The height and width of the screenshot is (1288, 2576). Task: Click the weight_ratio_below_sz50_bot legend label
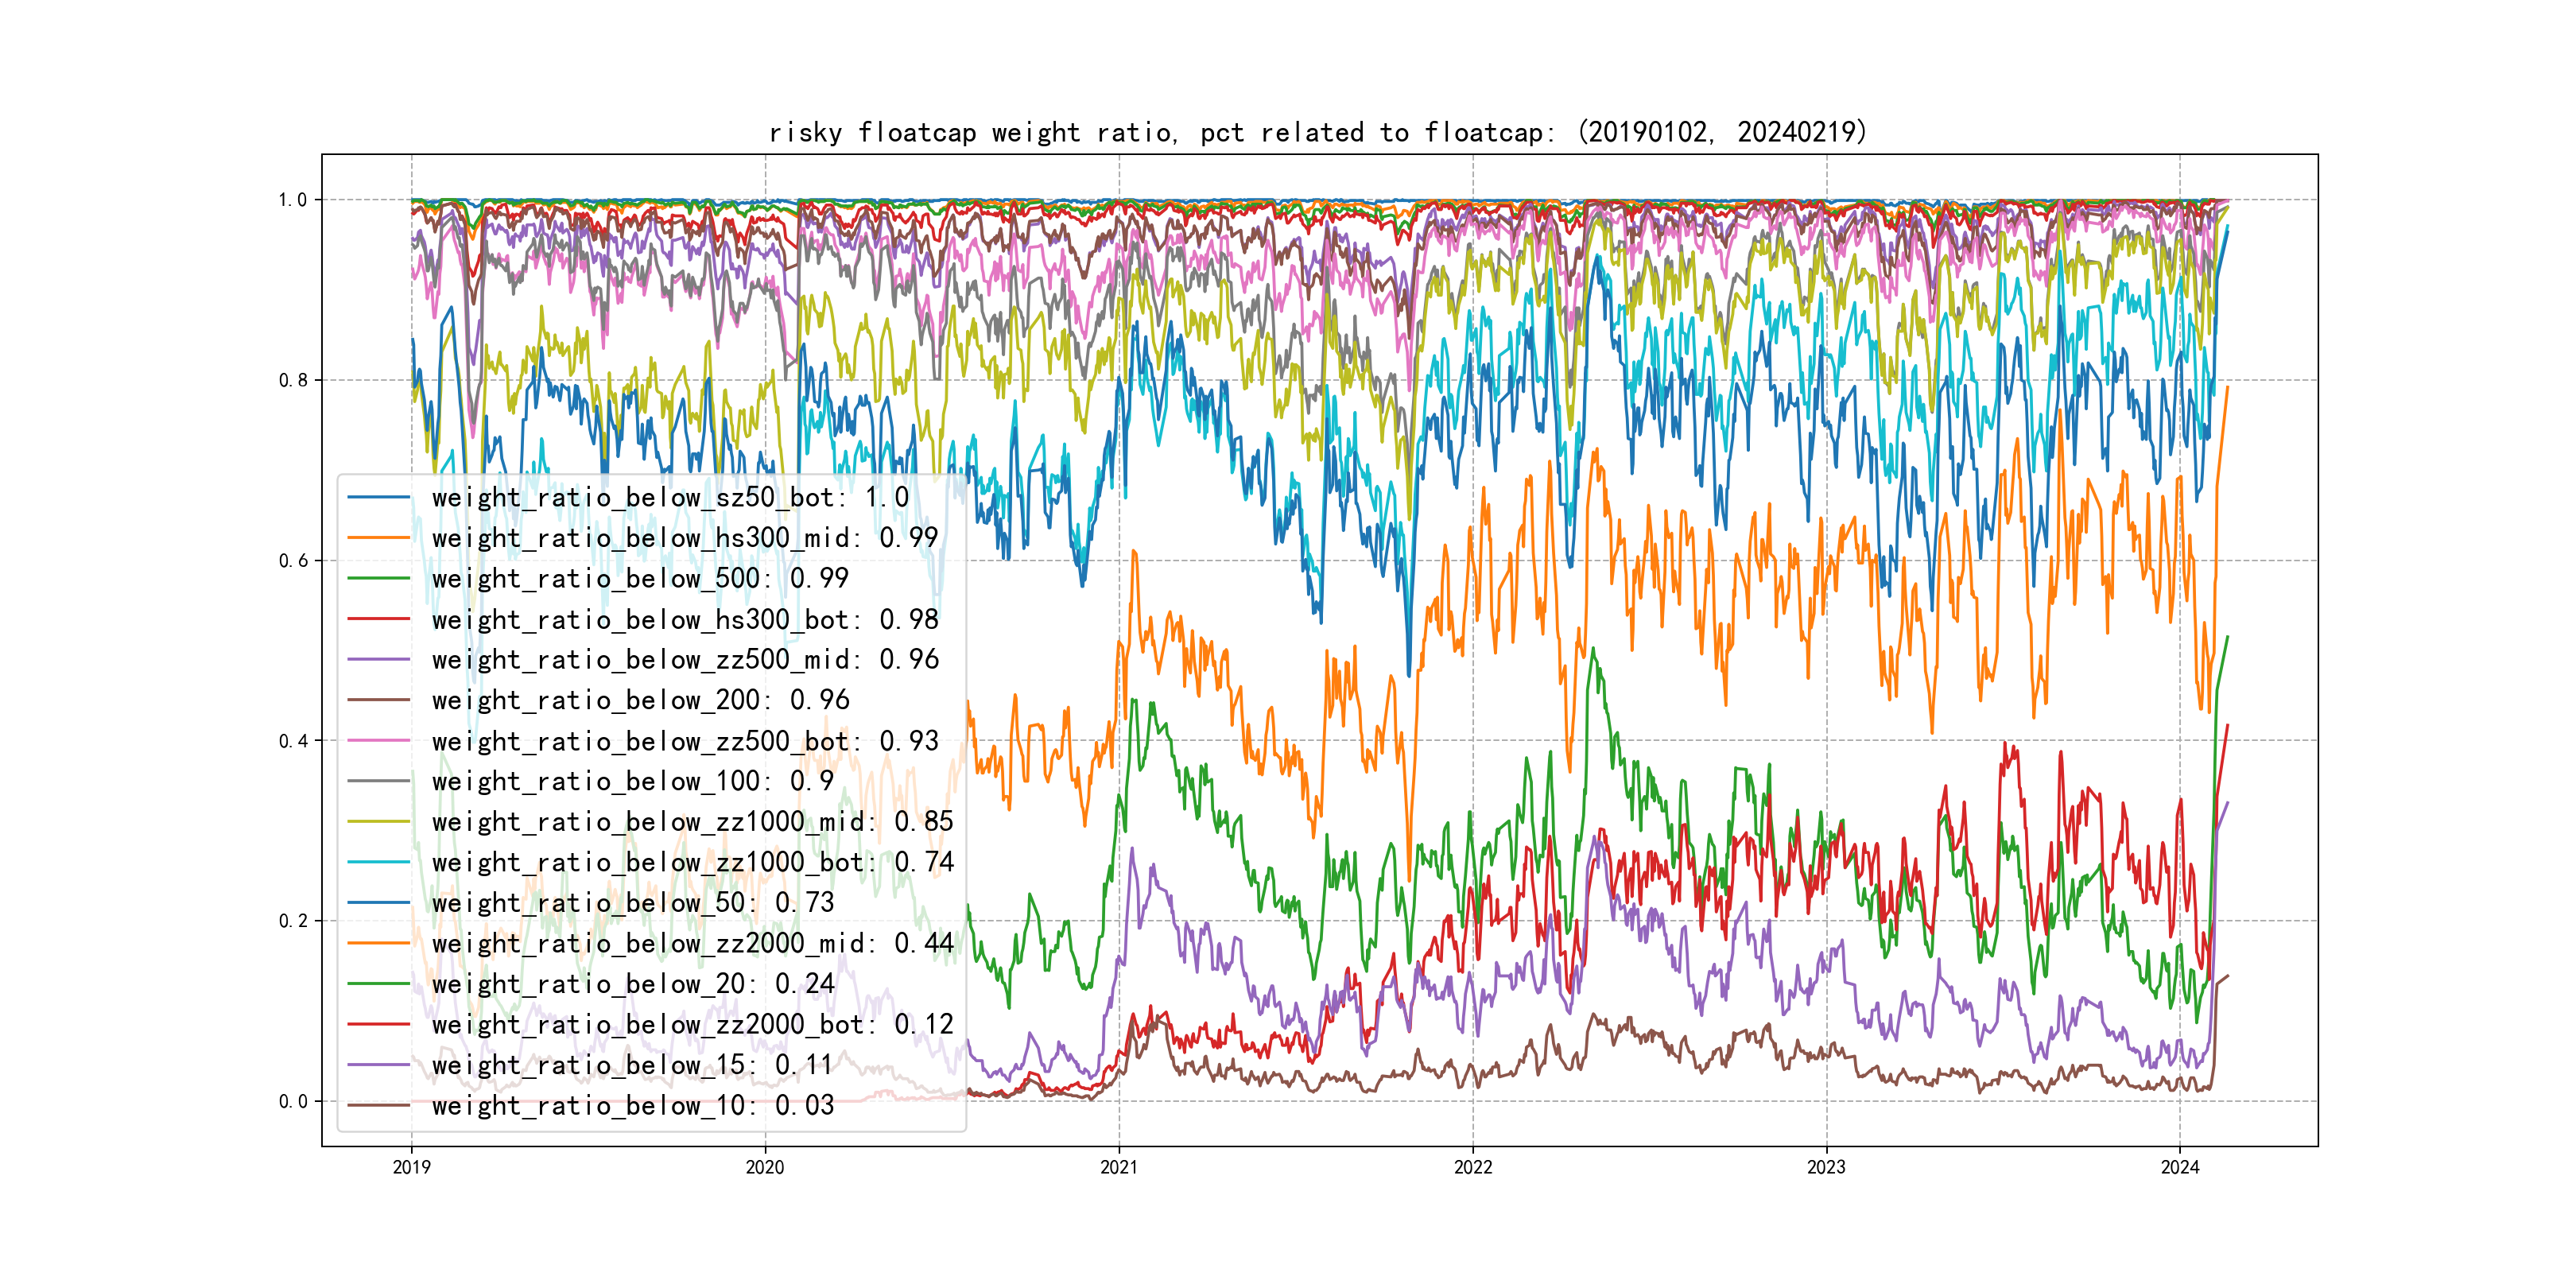[670, 497]
